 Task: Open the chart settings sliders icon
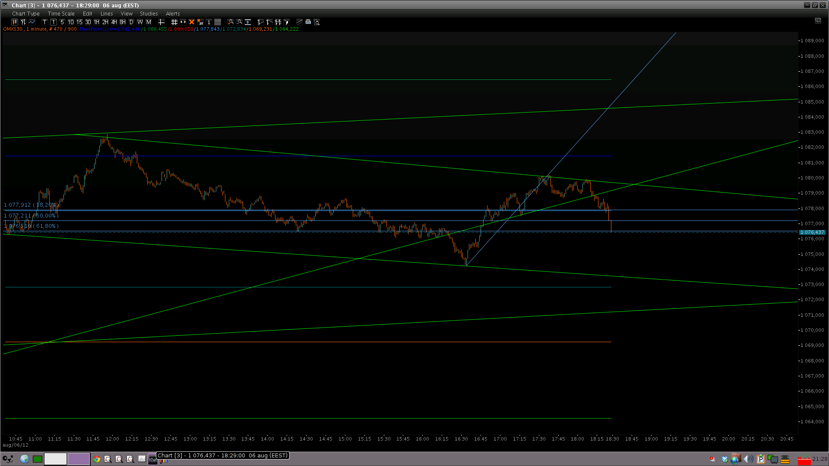pyautogui.click(x=23, y=22)
